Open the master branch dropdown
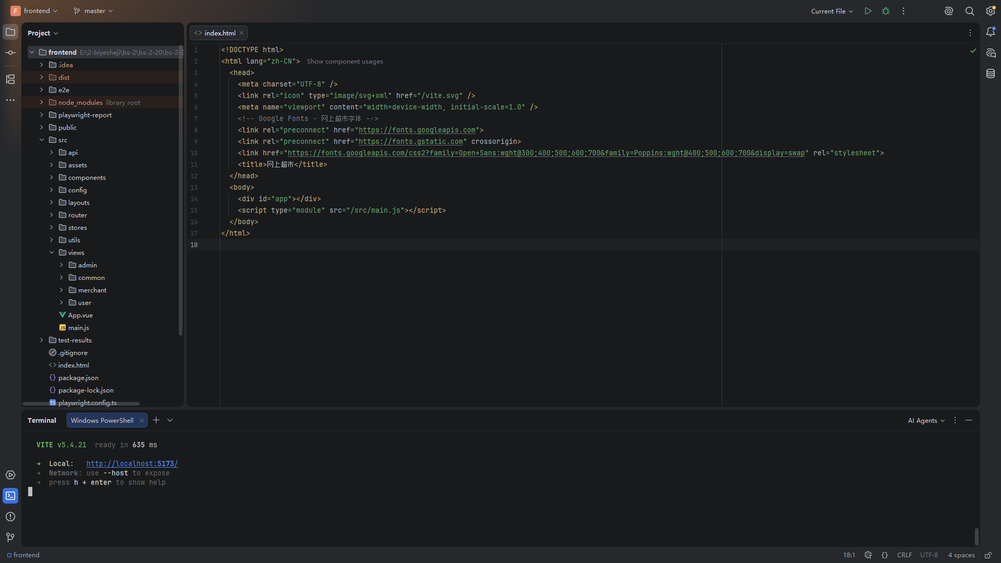 (x=93, y=11)
